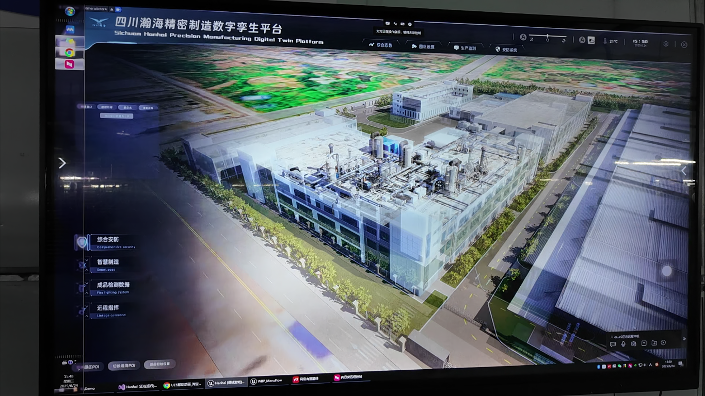Click the thermometer temperature icon
The width and height of the screenshot is (705, 396).
(x=605, y=41)
